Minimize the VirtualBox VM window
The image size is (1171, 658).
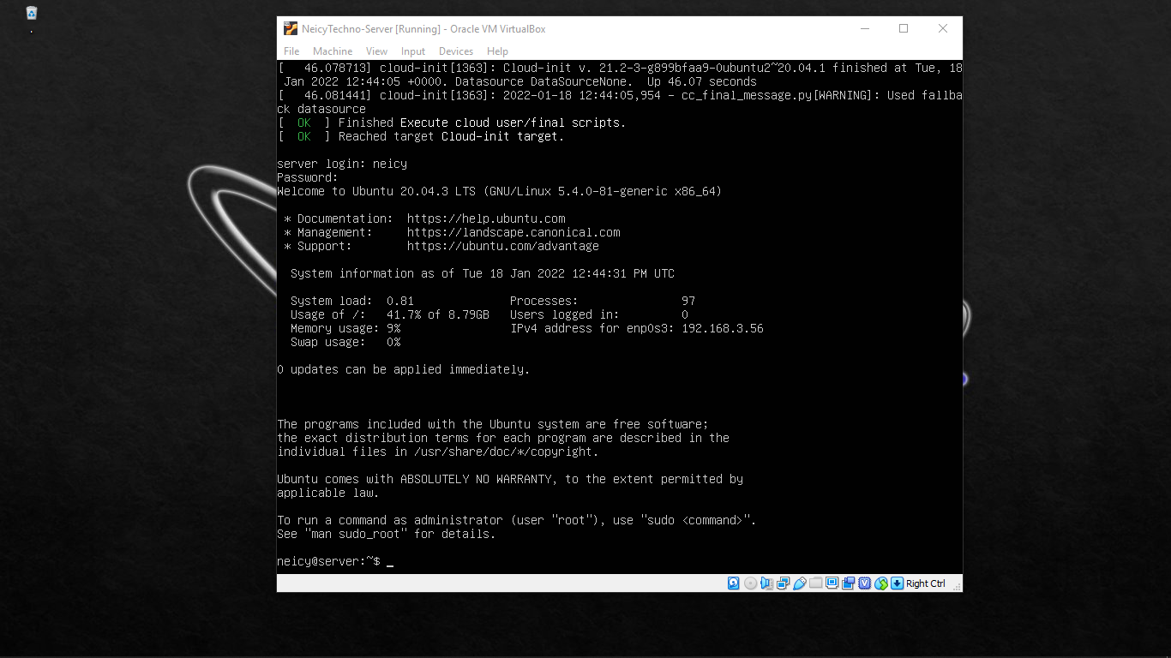[864, 28]
